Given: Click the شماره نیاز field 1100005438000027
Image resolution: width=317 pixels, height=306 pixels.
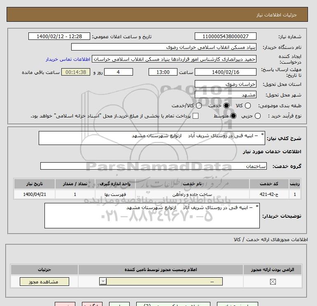Looking at the screenshot, I should (x=226, y=36).
